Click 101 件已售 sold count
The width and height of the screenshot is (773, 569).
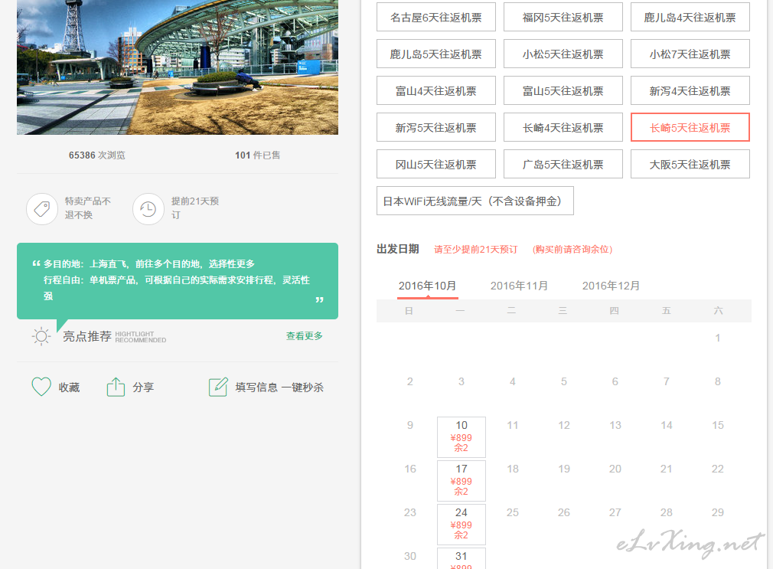tap(257, 155)
